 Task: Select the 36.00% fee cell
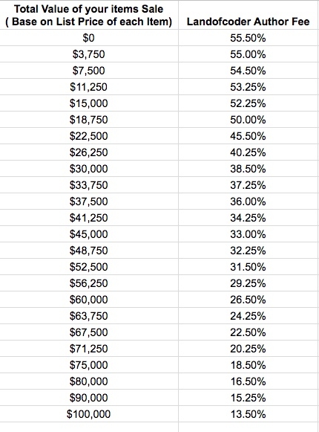248,202
